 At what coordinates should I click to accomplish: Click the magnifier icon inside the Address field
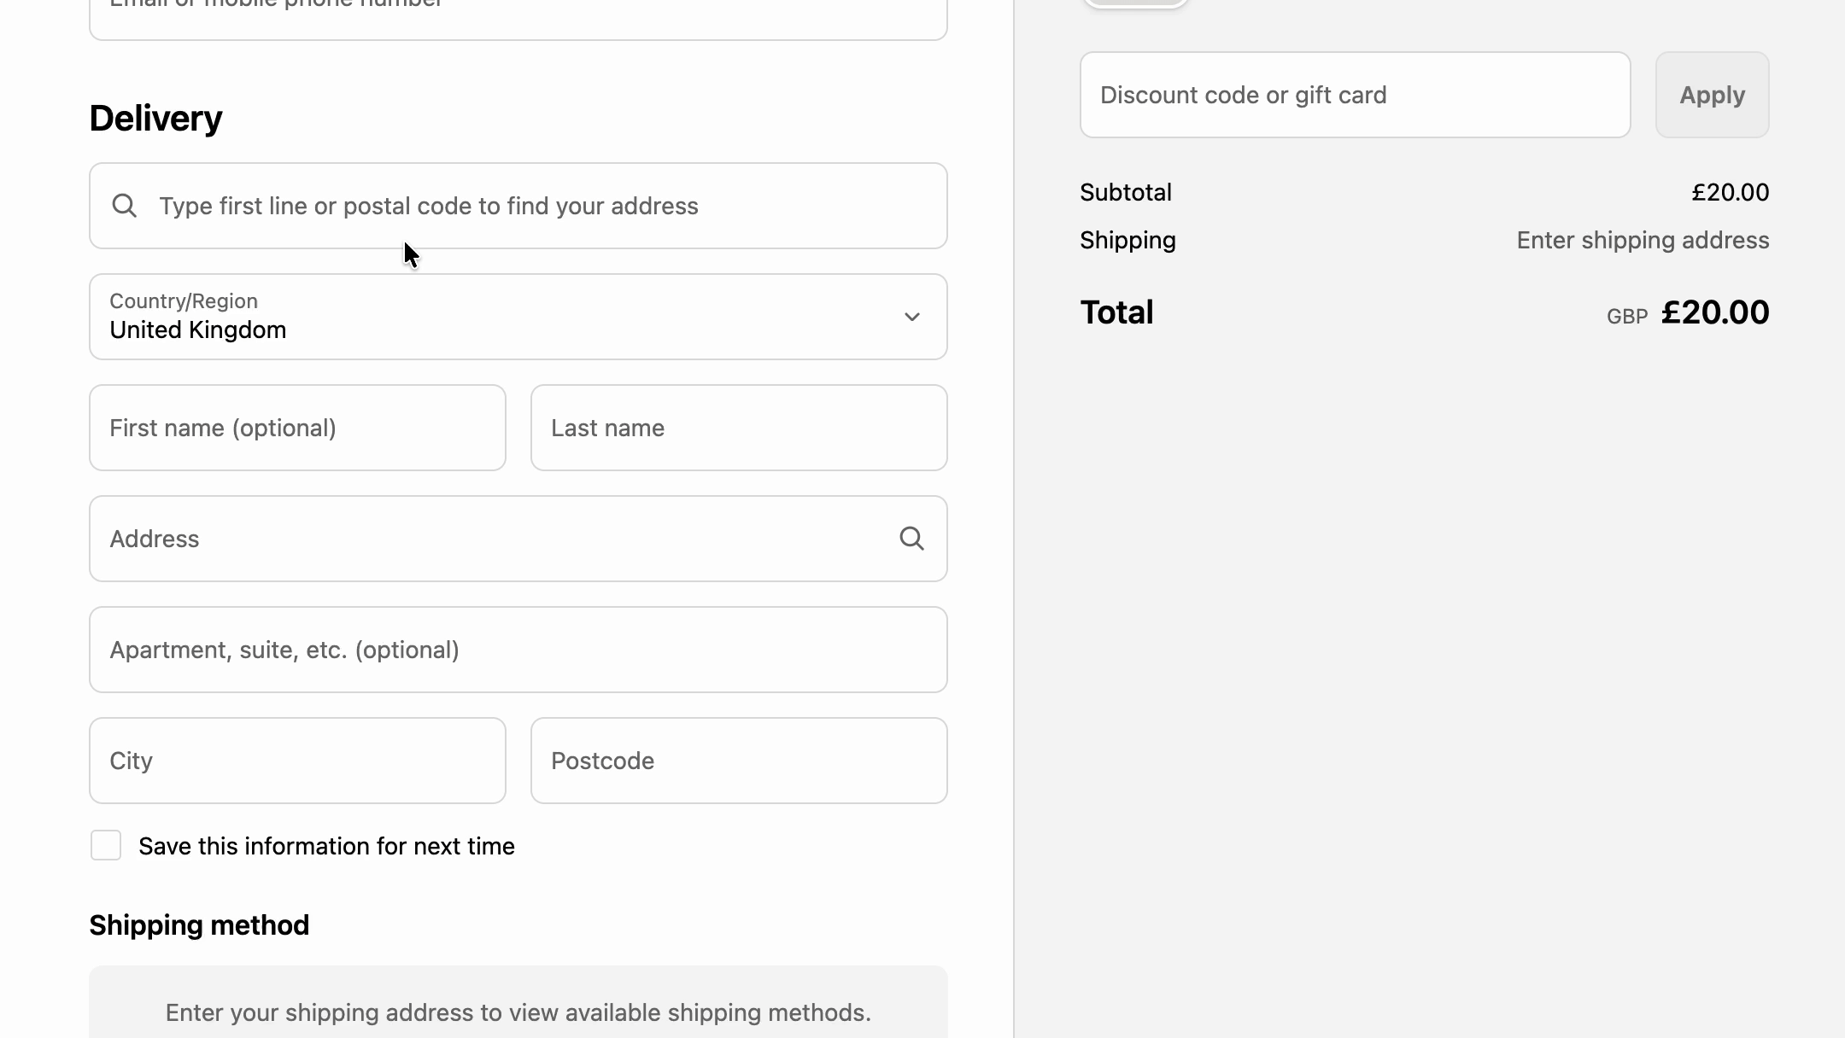click(x=912, y=539)
